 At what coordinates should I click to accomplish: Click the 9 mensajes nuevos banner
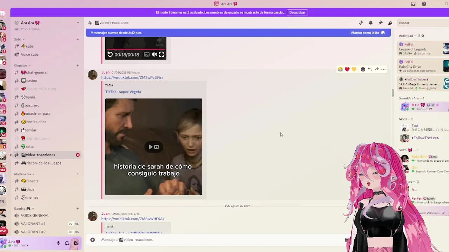(238, 33)
